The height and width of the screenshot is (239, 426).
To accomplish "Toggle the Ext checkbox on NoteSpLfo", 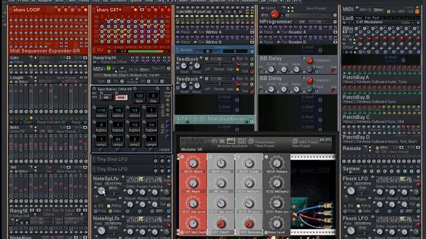I will click(x=95, y=206).
